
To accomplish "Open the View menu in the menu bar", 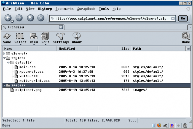I will pyautogui.click(x=30, y=9).
